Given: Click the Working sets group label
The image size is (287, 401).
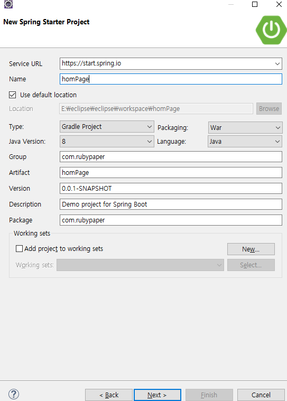Looking at the screenshot, I should coord(32,233).
